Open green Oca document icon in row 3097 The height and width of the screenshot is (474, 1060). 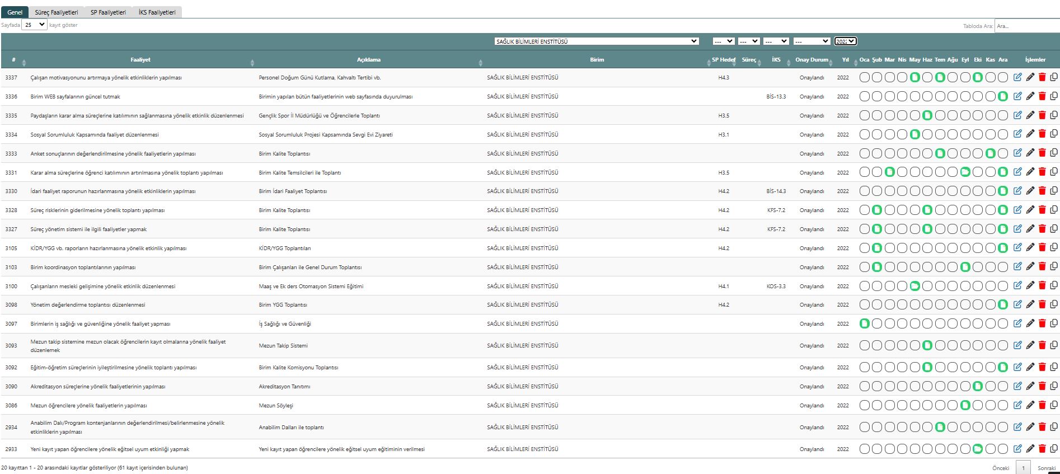865,324
